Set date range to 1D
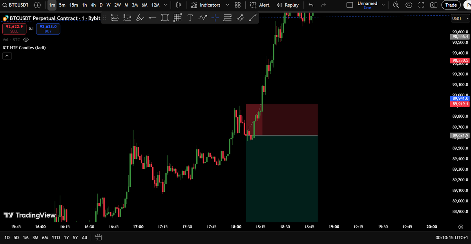This screenshot has width=471, height=244. coord(7,237)
